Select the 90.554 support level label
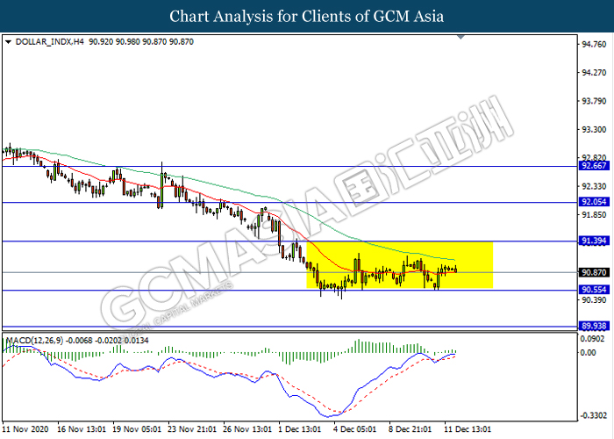The height and width of the screenshot is (439, 614). click(x=594, y=290)
